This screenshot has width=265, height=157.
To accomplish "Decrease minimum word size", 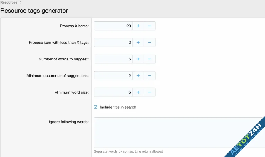I will (x=149, y=92).
